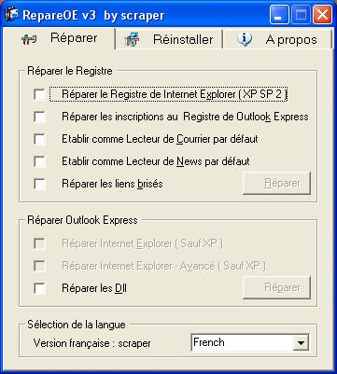Click the Réparer Internet Explorer (Sauf XP) checkbox
Image resolution: width=337 pixels, height=374 pixels.
pos(39,244)
